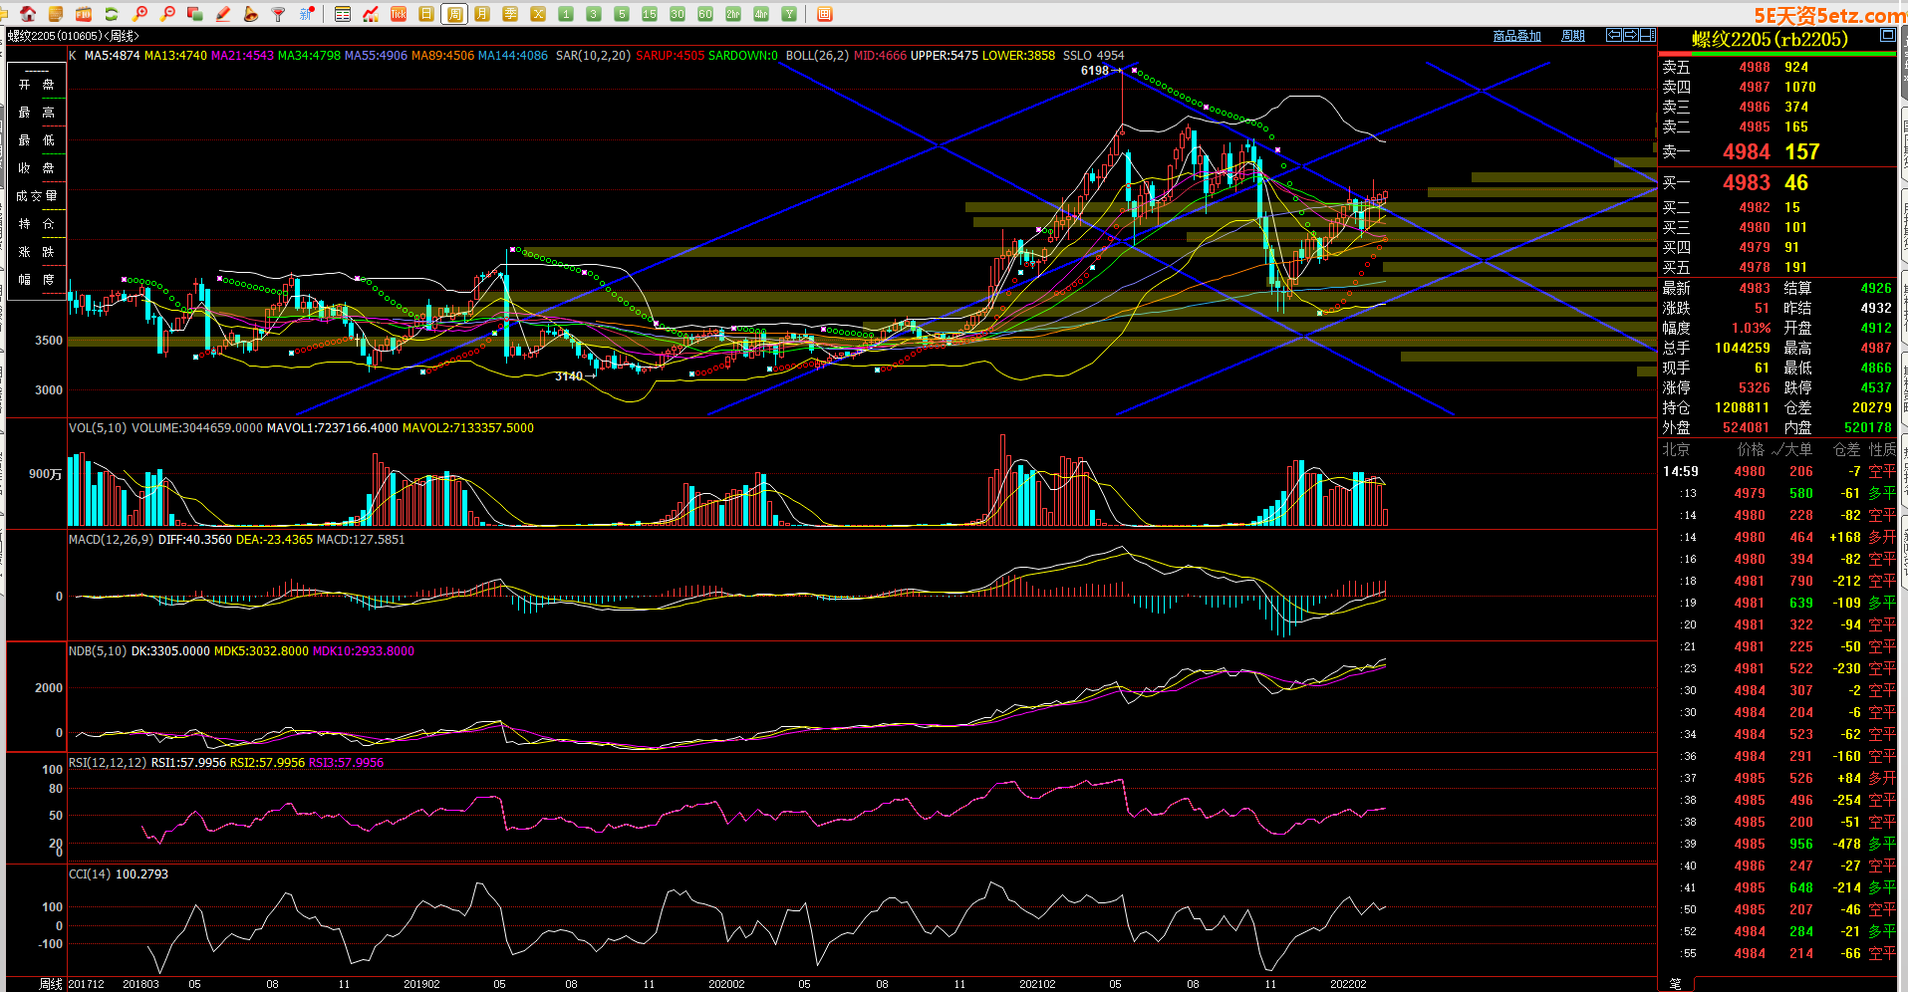The height and width of the screenshot is (992, 1908).
Task: Click the funnel filter icon
Action: 279,14
